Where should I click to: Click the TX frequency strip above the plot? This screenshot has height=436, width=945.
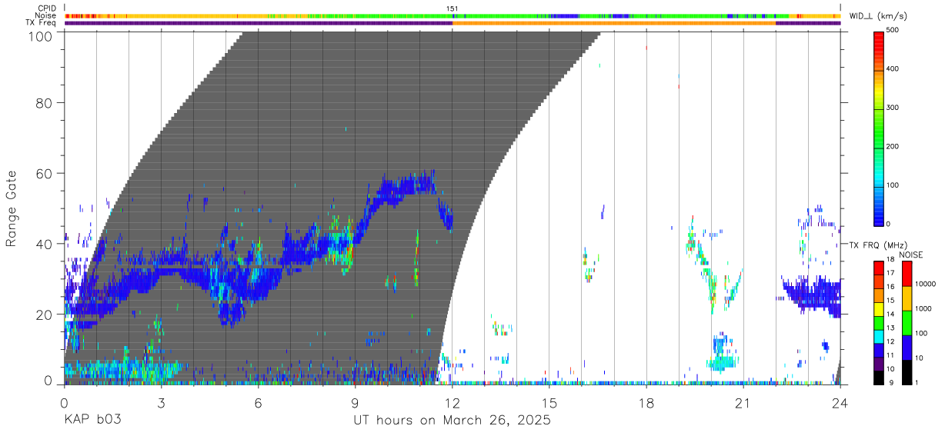pos(452,23)
